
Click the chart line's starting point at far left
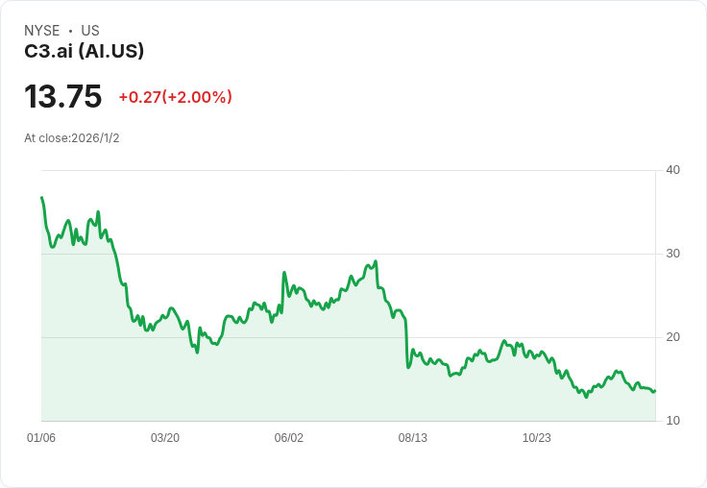point(41,198)
